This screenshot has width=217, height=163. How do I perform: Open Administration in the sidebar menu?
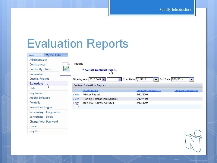39,60
